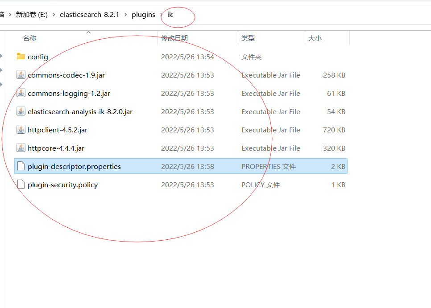This screenshot has width=431, height=308.
Task: Go to elasticsearch-8.2.1 in the breadcrumb
Action: pyautogui.click(x=89, y=15)
